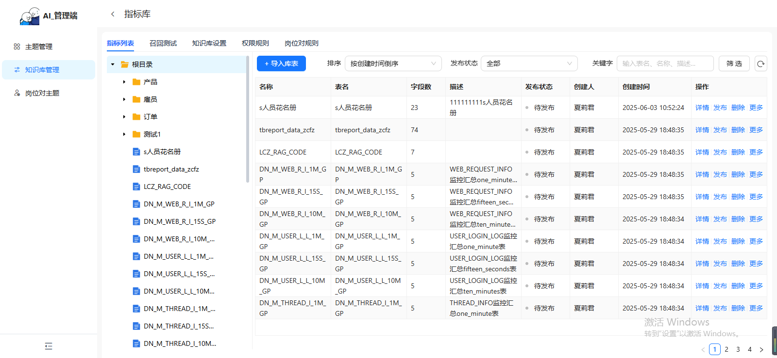Open 主题管理 in the sidebar
The width and height of the screenshot is (777, 358).
pos(39,47)
